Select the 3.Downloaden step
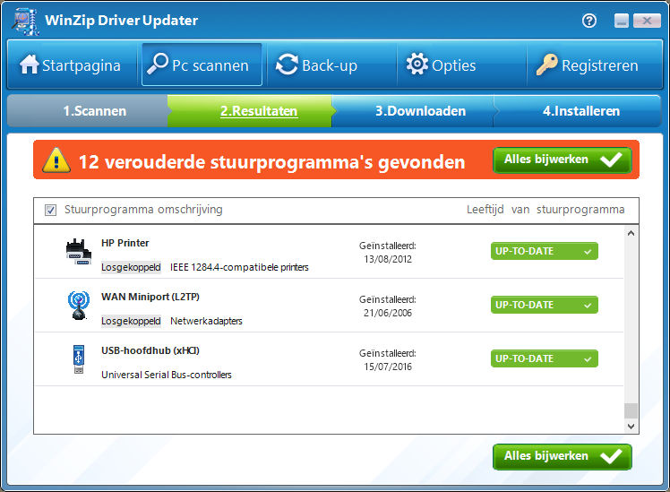 coord(413,111)
